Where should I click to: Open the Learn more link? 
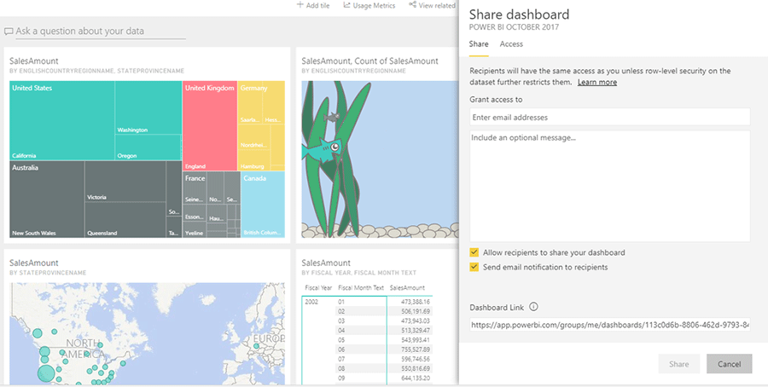597,82
